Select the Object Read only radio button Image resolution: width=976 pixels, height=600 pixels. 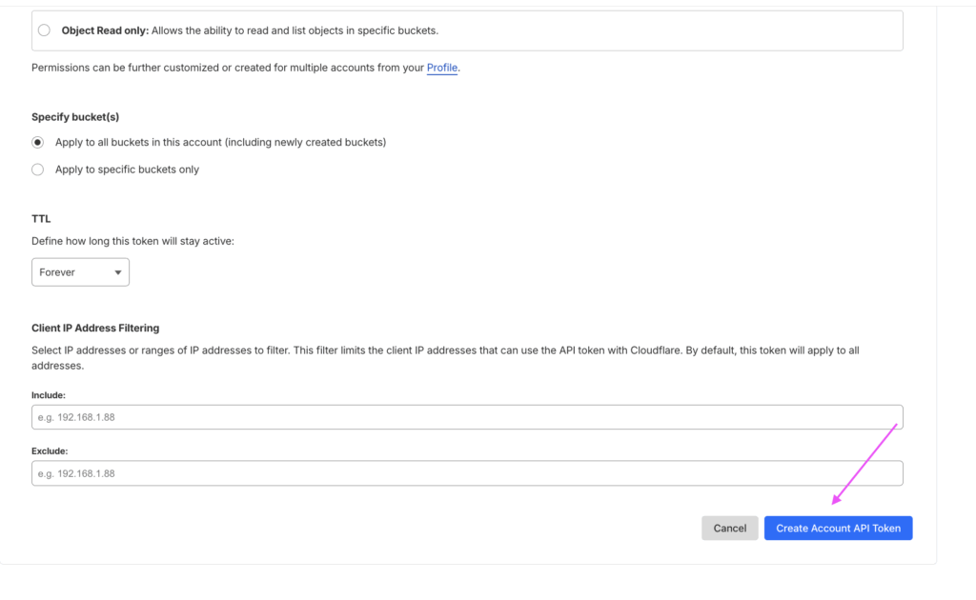coord(44,30)
